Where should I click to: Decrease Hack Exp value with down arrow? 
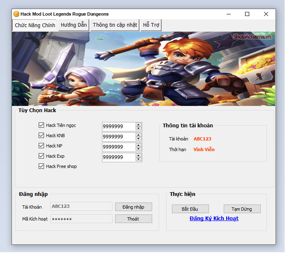139,159
